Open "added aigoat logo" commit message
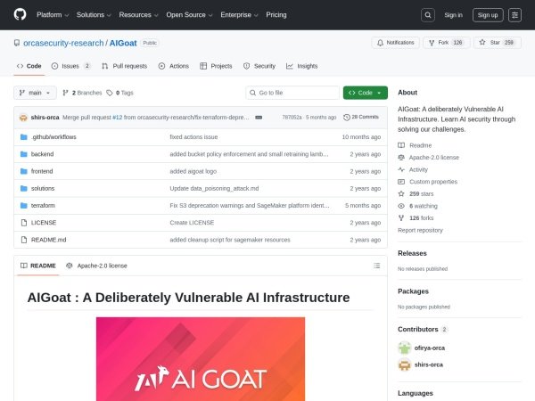Viewport: 535px width, 401px height. pyautogui.click(x=193, y=171)
